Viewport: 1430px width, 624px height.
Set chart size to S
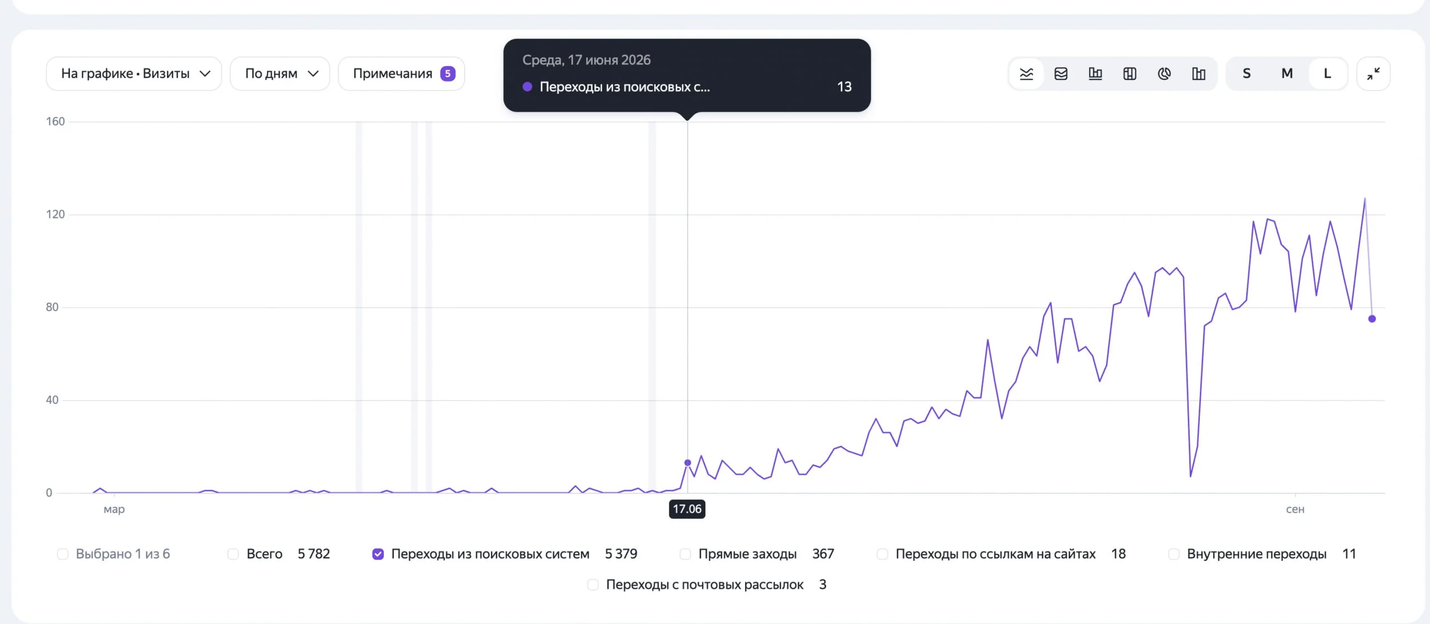pyautogui.click(x=1246, y=74)
